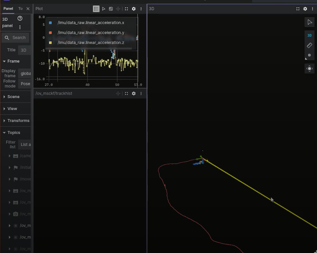Expand the /move topic row
Screen dimensions: 317x253
pyautogui.click(x=9, y=179)
